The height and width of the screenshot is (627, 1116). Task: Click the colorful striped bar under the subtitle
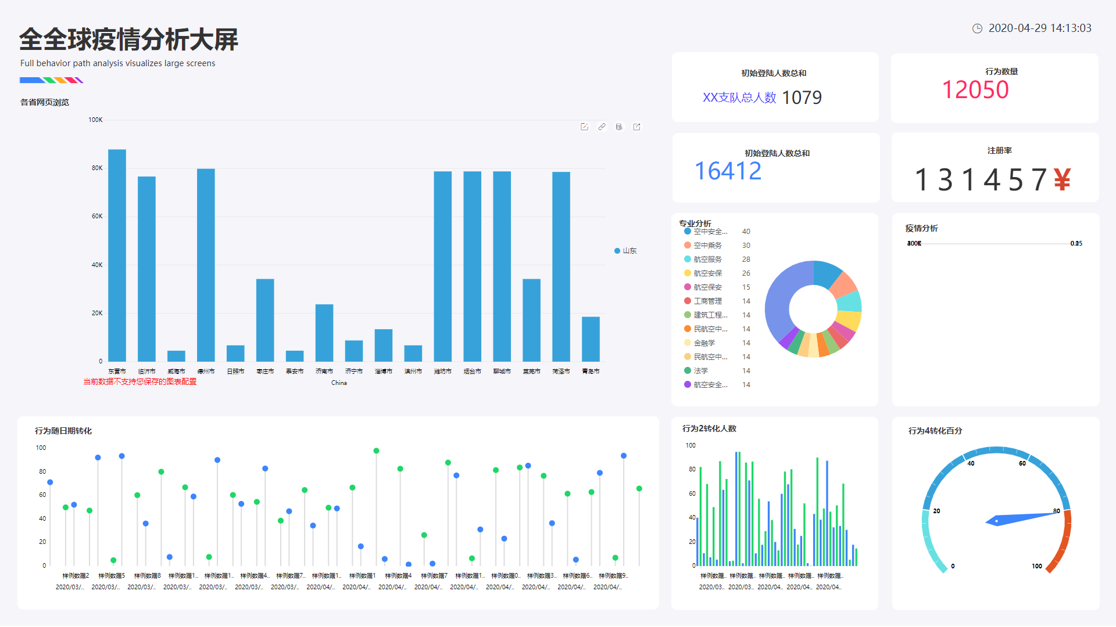[x=51, y=80]
